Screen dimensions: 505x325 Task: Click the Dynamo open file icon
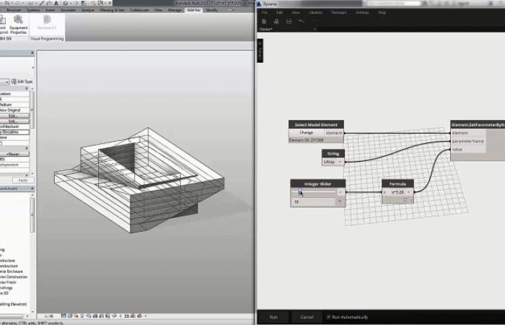(x=277, y=21)
